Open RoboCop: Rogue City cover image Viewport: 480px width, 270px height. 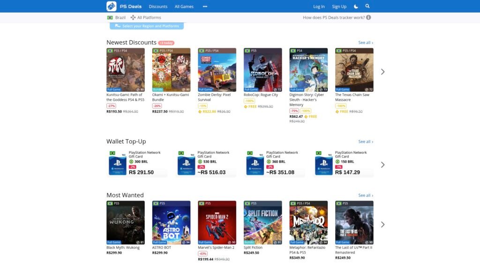point(262,70)
